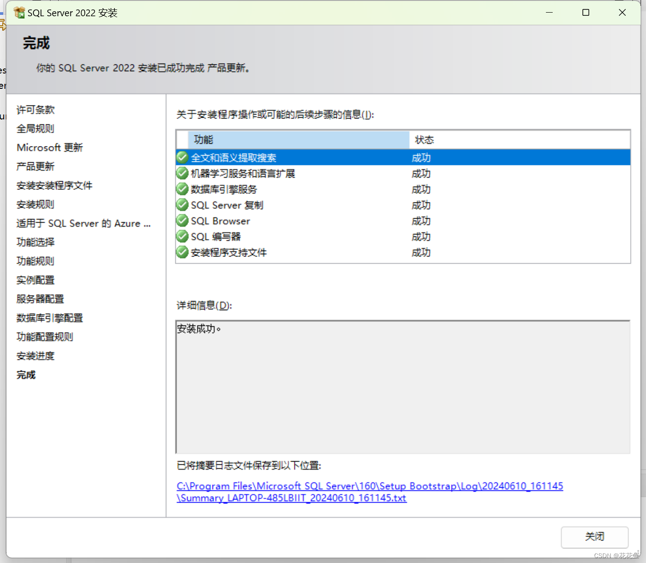Click the Microsoft 更新 step
Viewport: 646px width, 563px height.
coord(50,147)
